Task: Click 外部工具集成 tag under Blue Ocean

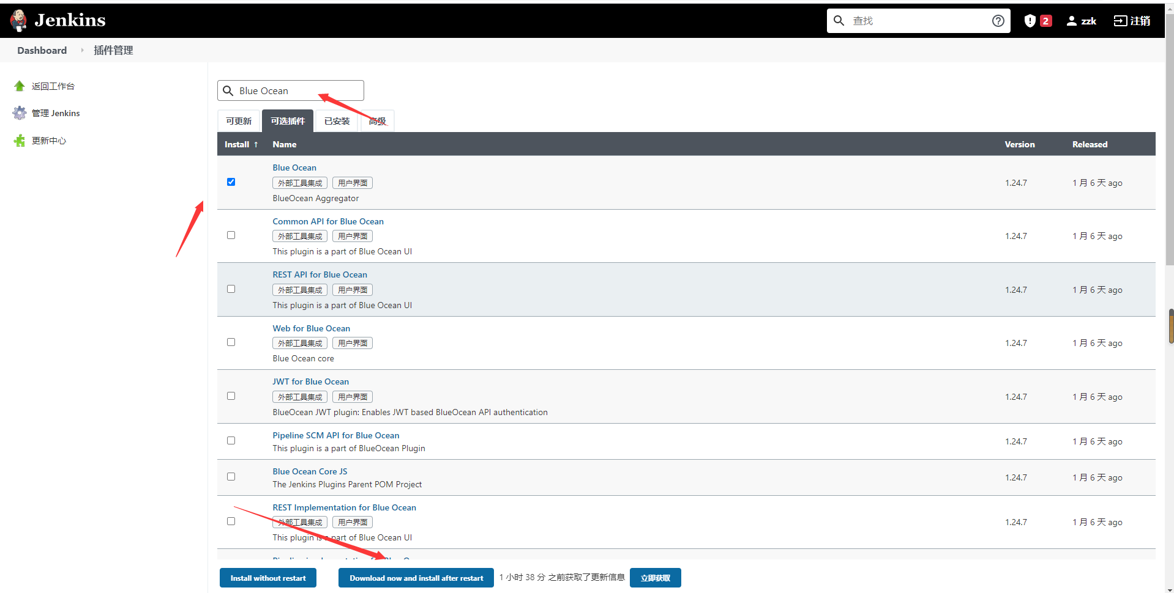Action: point(300,183)
